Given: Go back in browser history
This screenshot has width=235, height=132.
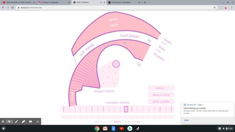Looking at the screenshot, I should click(3, 7).
